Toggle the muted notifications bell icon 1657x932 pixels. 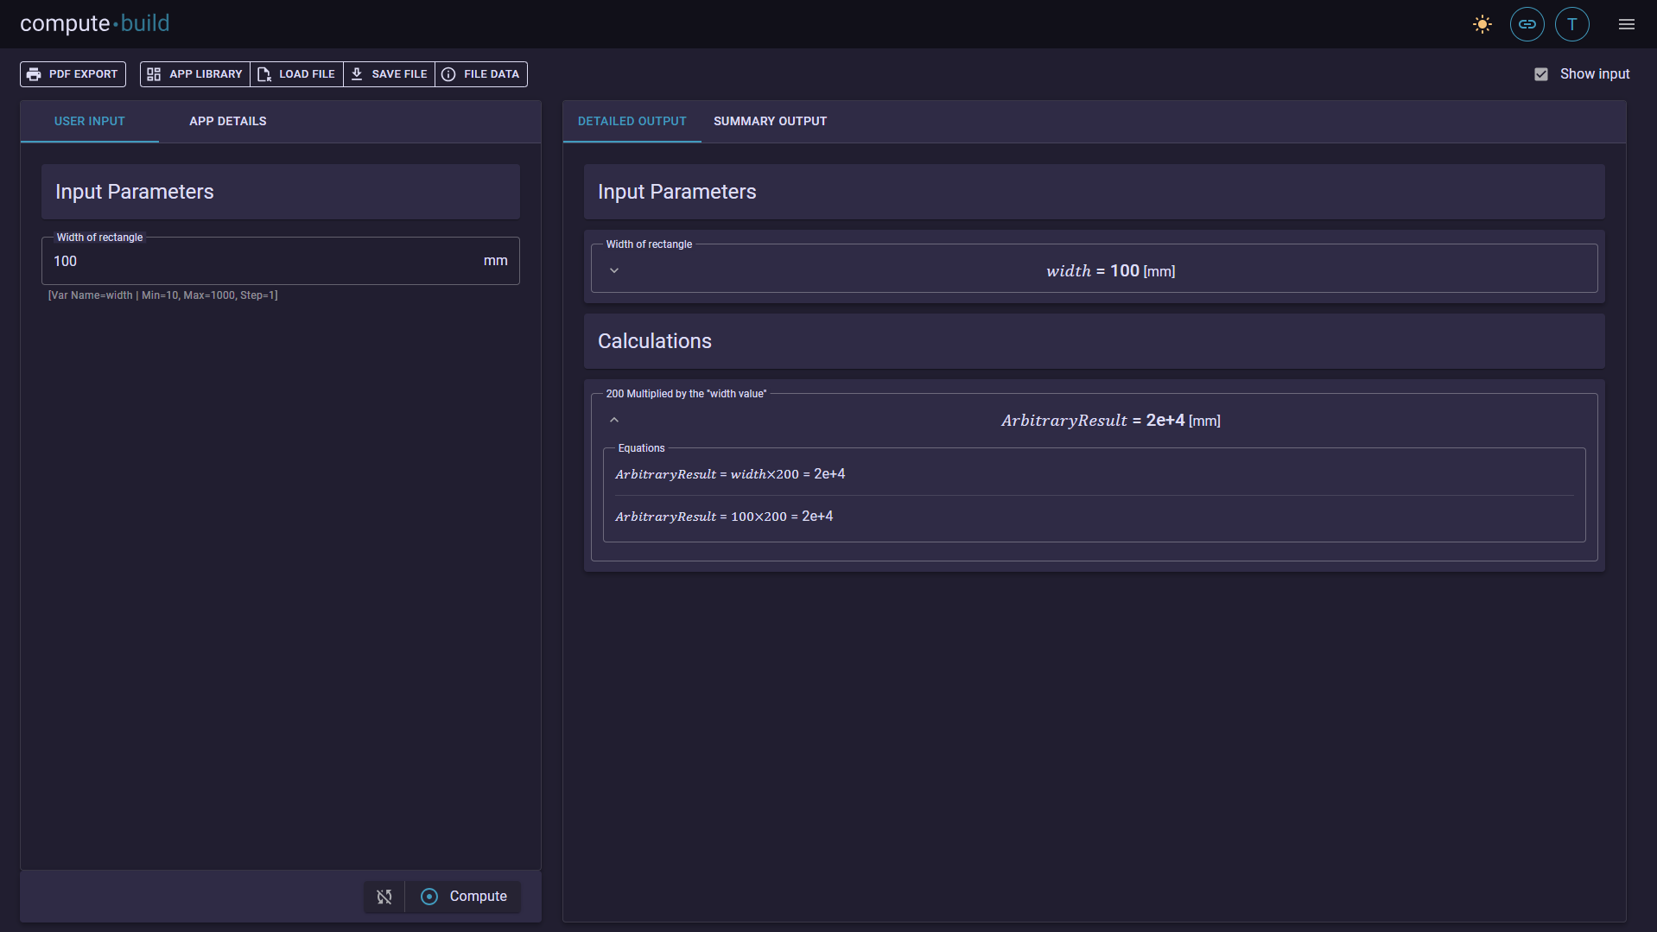383,897
